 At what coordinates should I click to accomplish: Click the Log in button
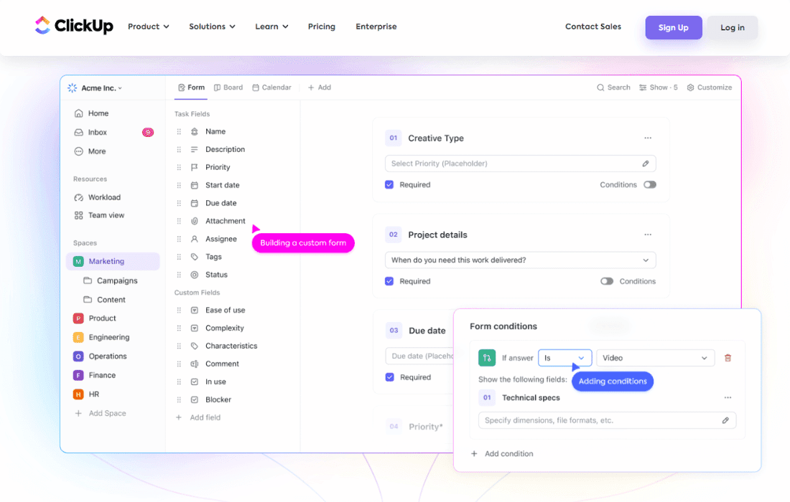click(x=733, y=28)
